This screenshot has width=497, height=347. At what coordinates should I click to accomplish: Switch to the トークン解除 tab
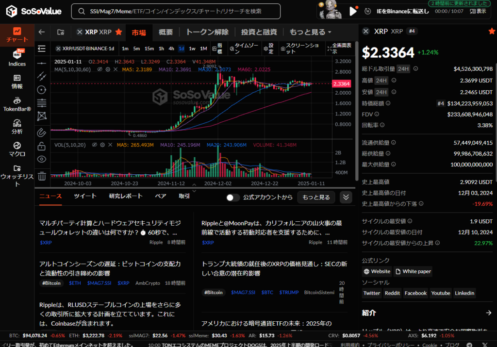(x=207, y=32)
